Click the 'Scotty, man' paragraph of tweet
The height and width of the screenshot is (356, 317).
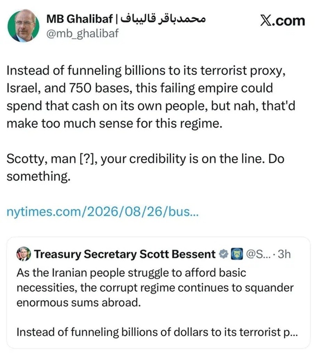pyautogui.click(x=145, y=167)
